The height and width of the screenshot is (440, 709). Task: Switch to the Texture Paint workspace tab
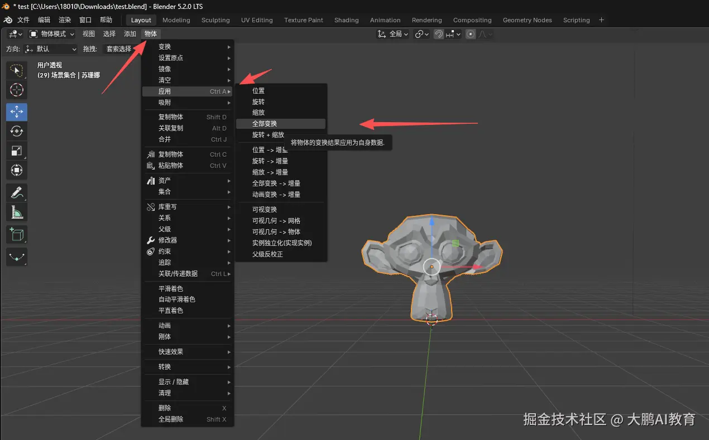point(304,20)
